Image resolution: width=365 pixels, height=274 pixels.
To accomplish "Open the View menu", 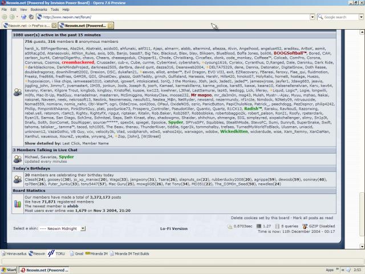I will 23,10.
